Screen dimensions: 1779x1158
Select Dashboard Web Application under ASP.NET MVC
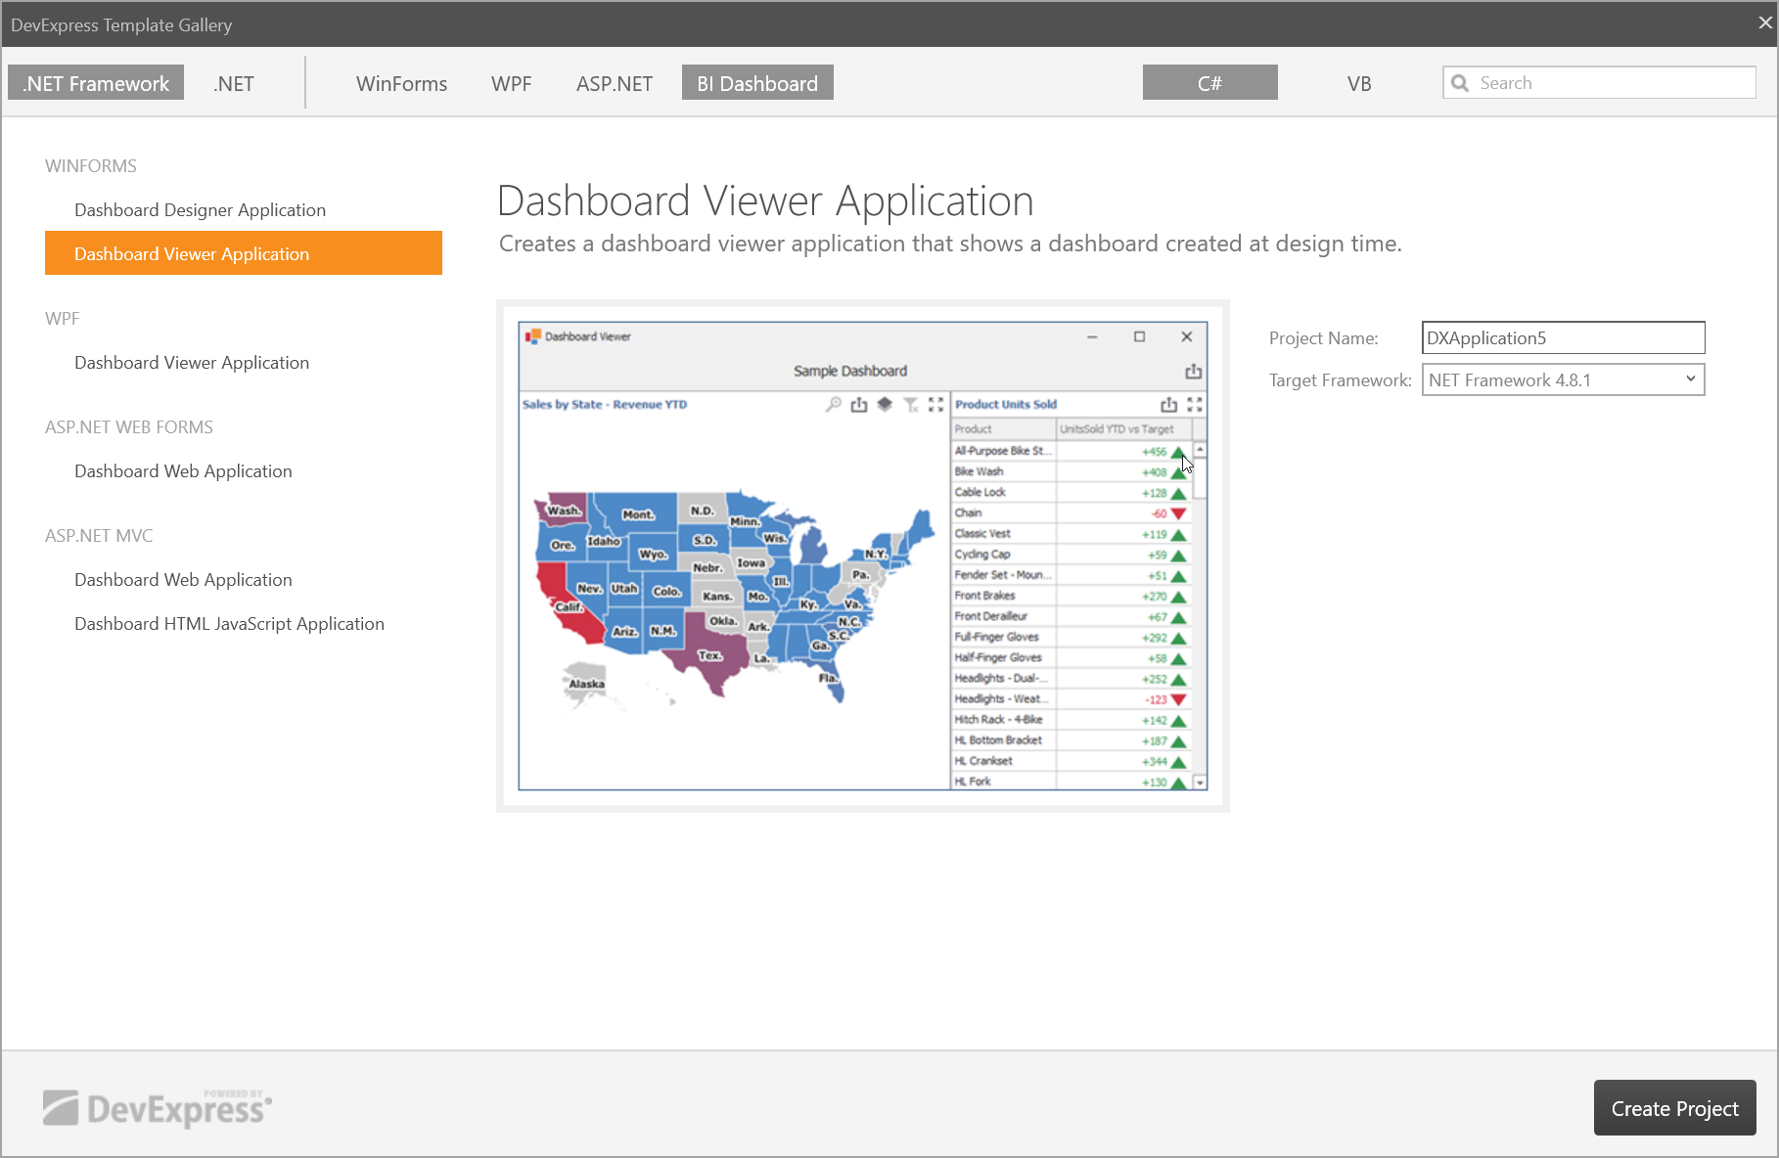point(244,579)
